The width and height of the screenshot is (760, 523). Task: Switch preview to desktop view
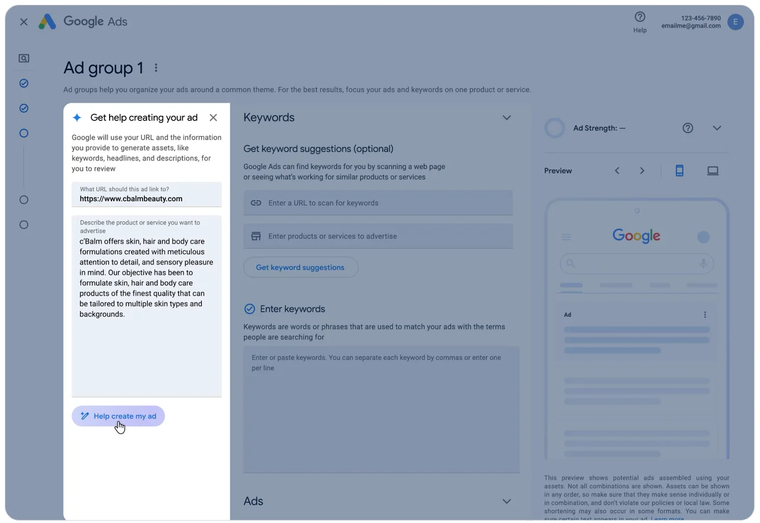pos(713,170)
